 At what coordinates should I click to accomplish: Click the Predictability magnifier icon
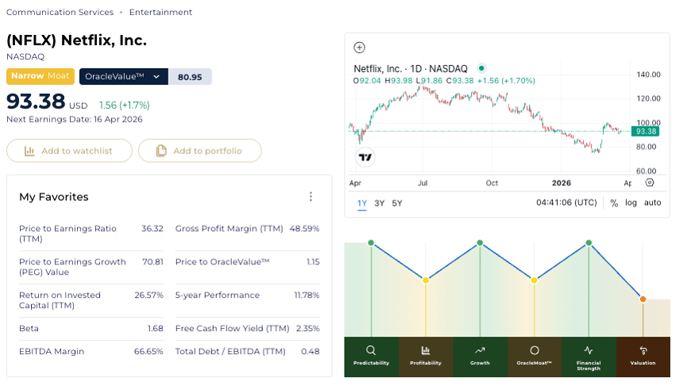click(x=371, y=349)
